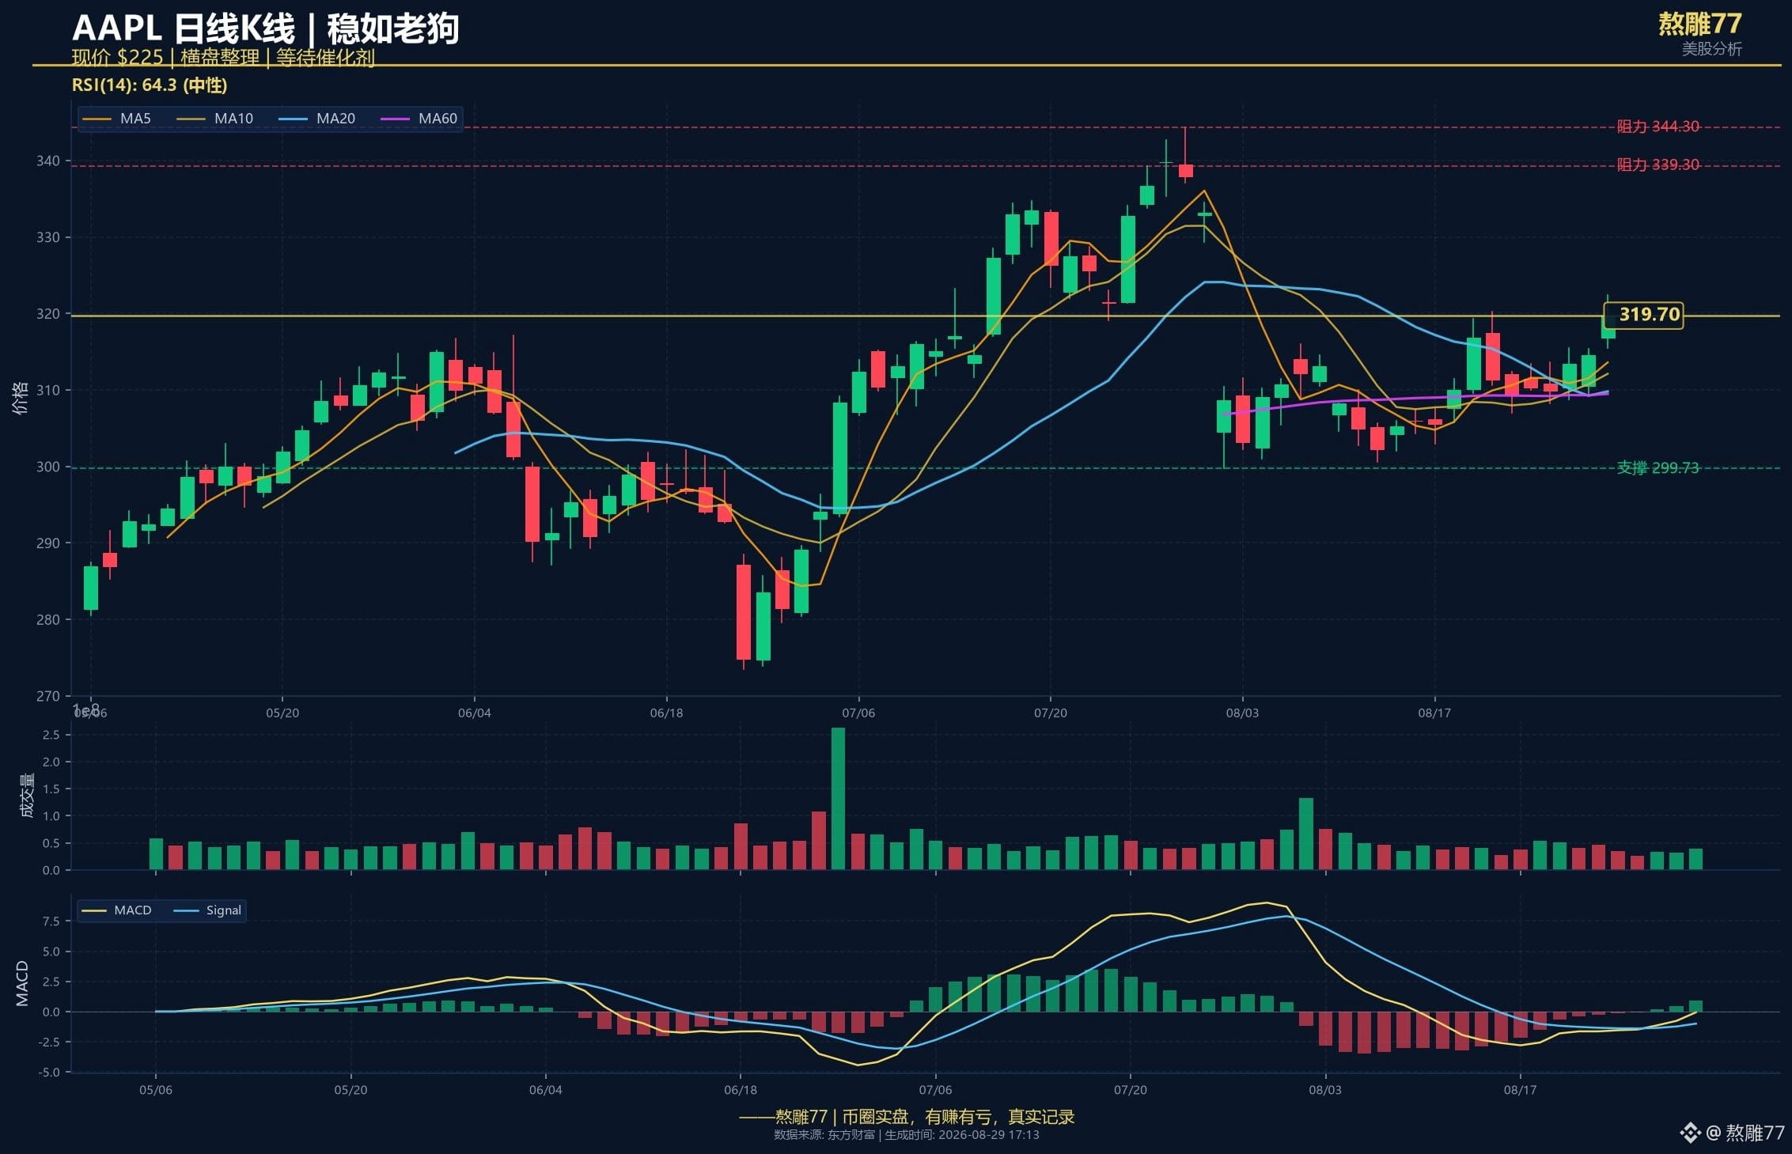Click the 08/03 date under the candlestick chart

pos(1242,713)
